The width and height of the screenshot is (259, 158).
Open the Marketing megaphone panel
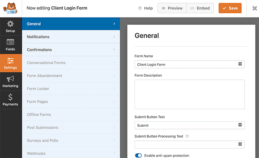[11, 82]
